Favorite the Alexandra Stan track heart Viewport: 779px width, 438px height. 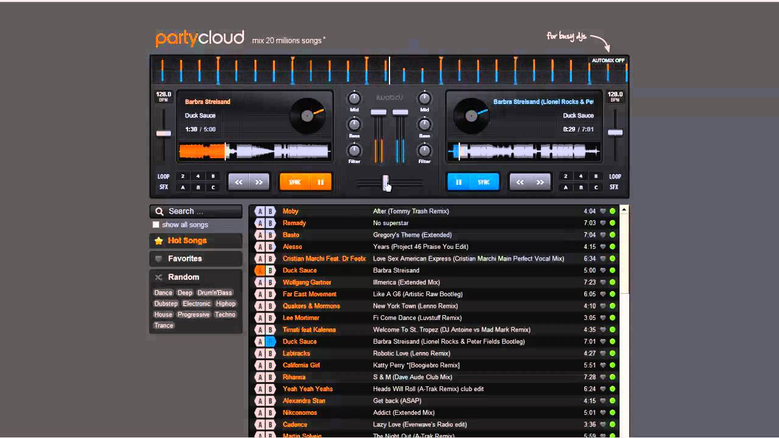point(603,401)
